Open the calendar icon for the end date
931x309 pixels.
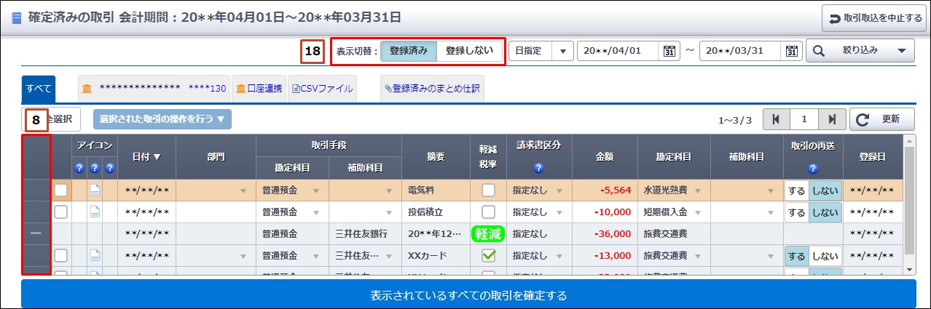pyautogui.click(x=792, y=51)
